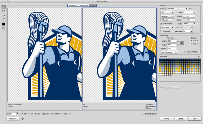
Task: Click the black eyedropper color box
Action: [x=4, y=24]
